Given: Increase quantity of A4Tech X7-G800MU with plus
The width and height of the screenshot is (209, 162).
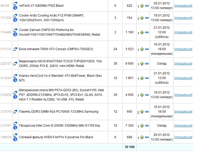Looking at the screenshot, I should pyautogui.click(x=142, y=6).
